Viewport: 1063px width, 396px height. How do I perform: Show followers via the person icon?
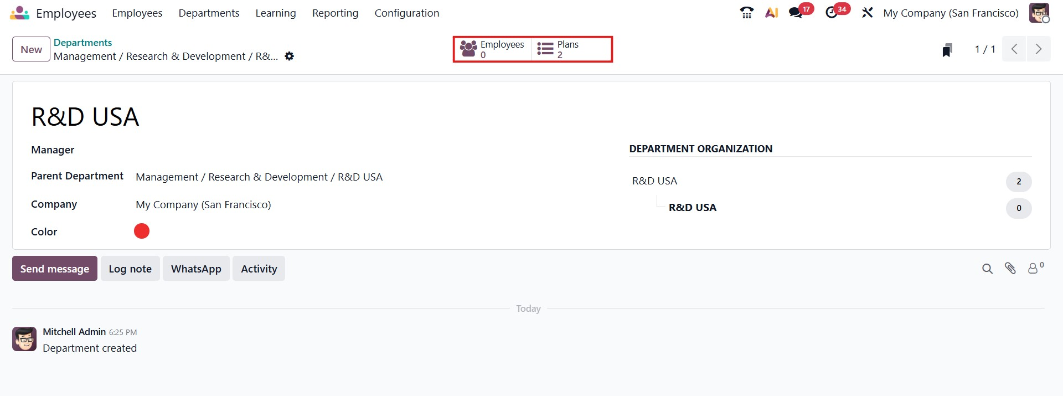(x=1033, y=269)
